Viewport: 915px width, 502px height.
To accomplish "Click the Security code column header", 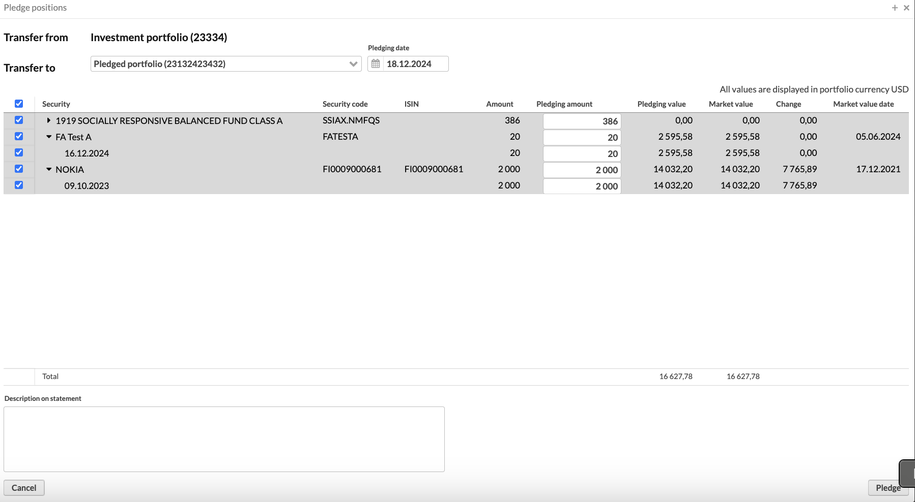I will coord(345,104).
